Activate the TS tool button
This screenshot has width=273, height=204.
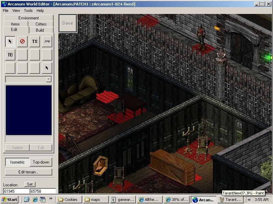click(x=35, y=41)
